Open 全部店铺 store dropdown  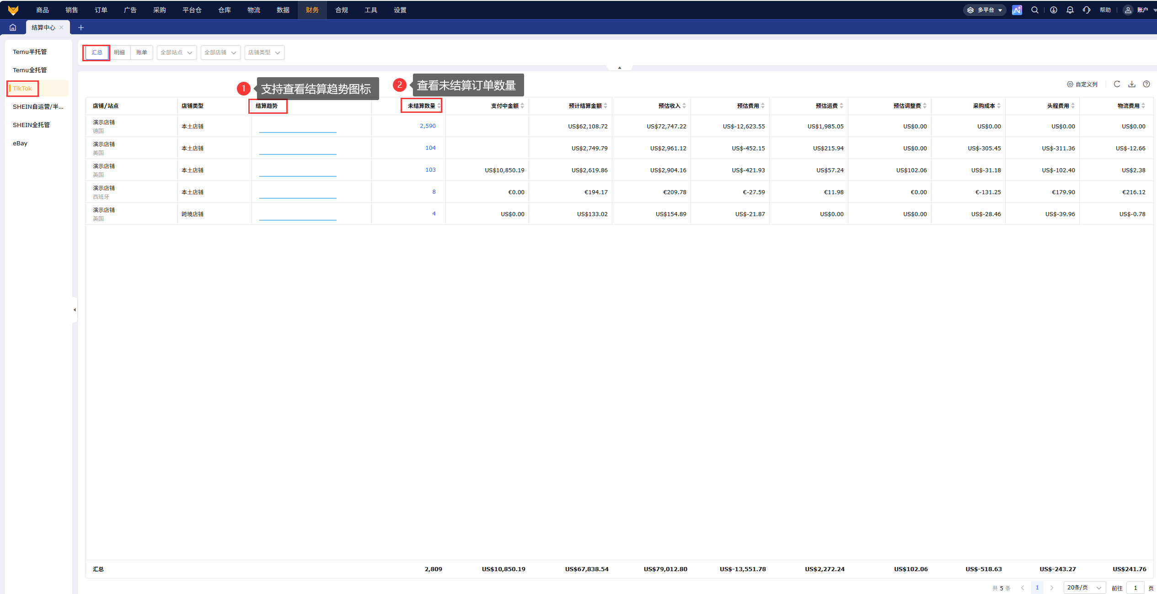220,53
